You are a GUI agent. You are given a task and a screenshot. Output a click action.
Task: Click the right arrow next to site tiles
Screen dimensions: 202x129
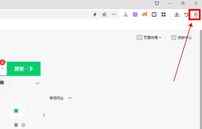coord(44,115)
